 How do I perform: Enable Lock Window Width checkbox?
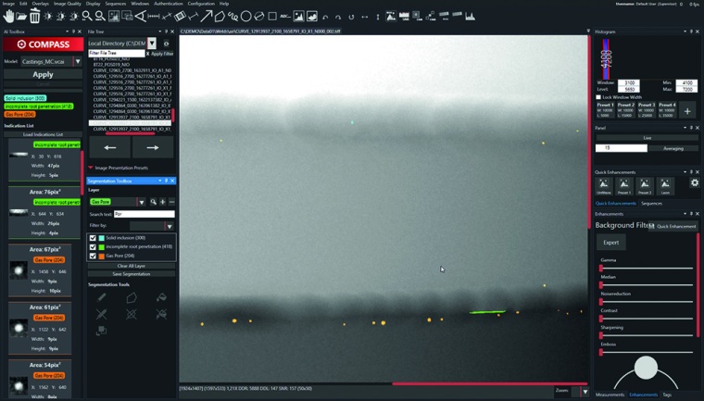(x=598, y=96)
